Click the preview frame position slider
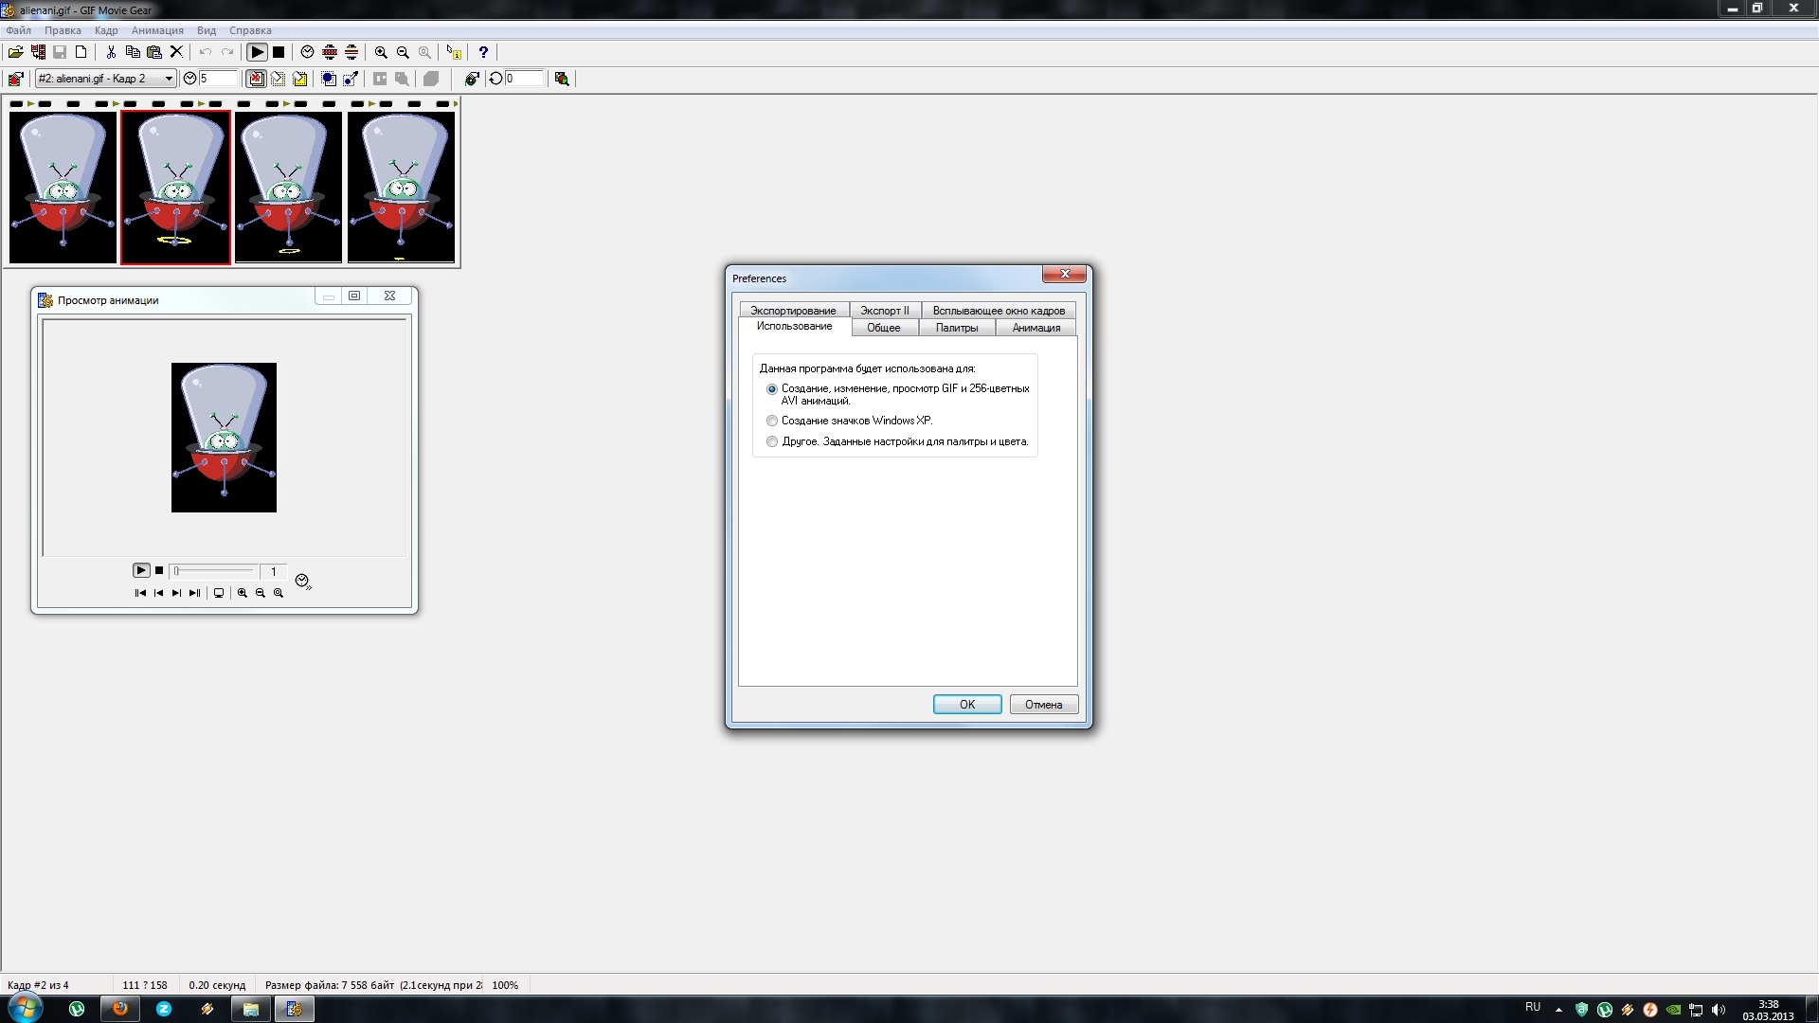The height and width of the screenshot is (1023, 1819). tap(216, 571)
